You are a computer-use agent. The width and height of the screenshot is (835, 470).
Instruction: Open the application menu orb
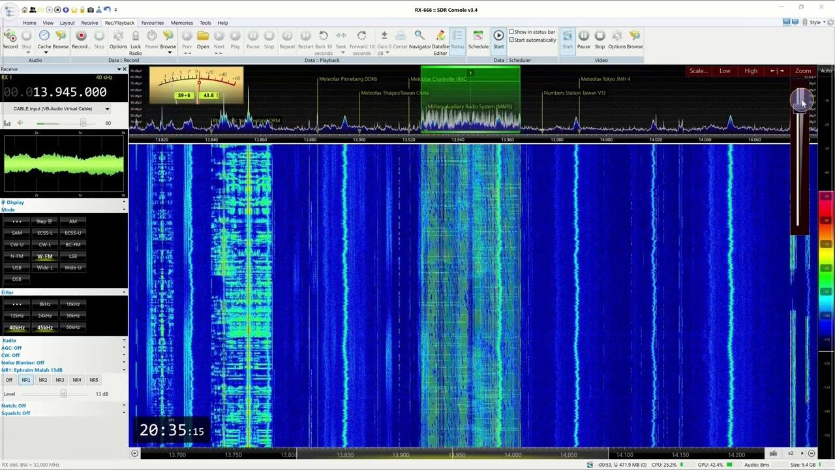click(10, 10)
